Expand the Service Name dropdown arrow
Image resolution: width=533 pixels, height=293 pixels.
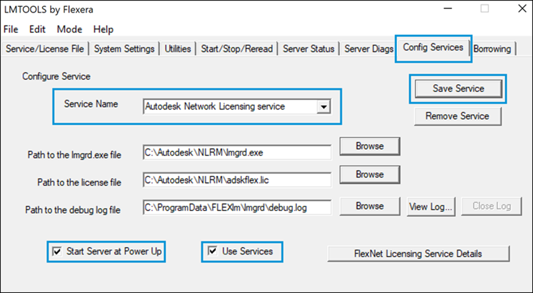[322, 107]
